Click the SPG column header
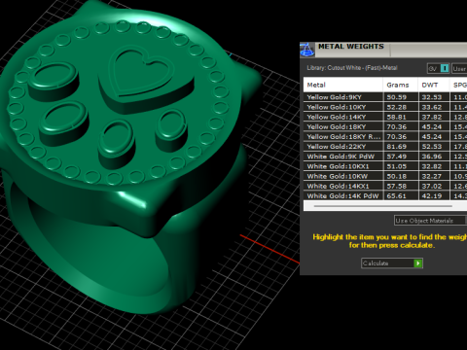This screenshot has height=350, width=467. [459, 85]
